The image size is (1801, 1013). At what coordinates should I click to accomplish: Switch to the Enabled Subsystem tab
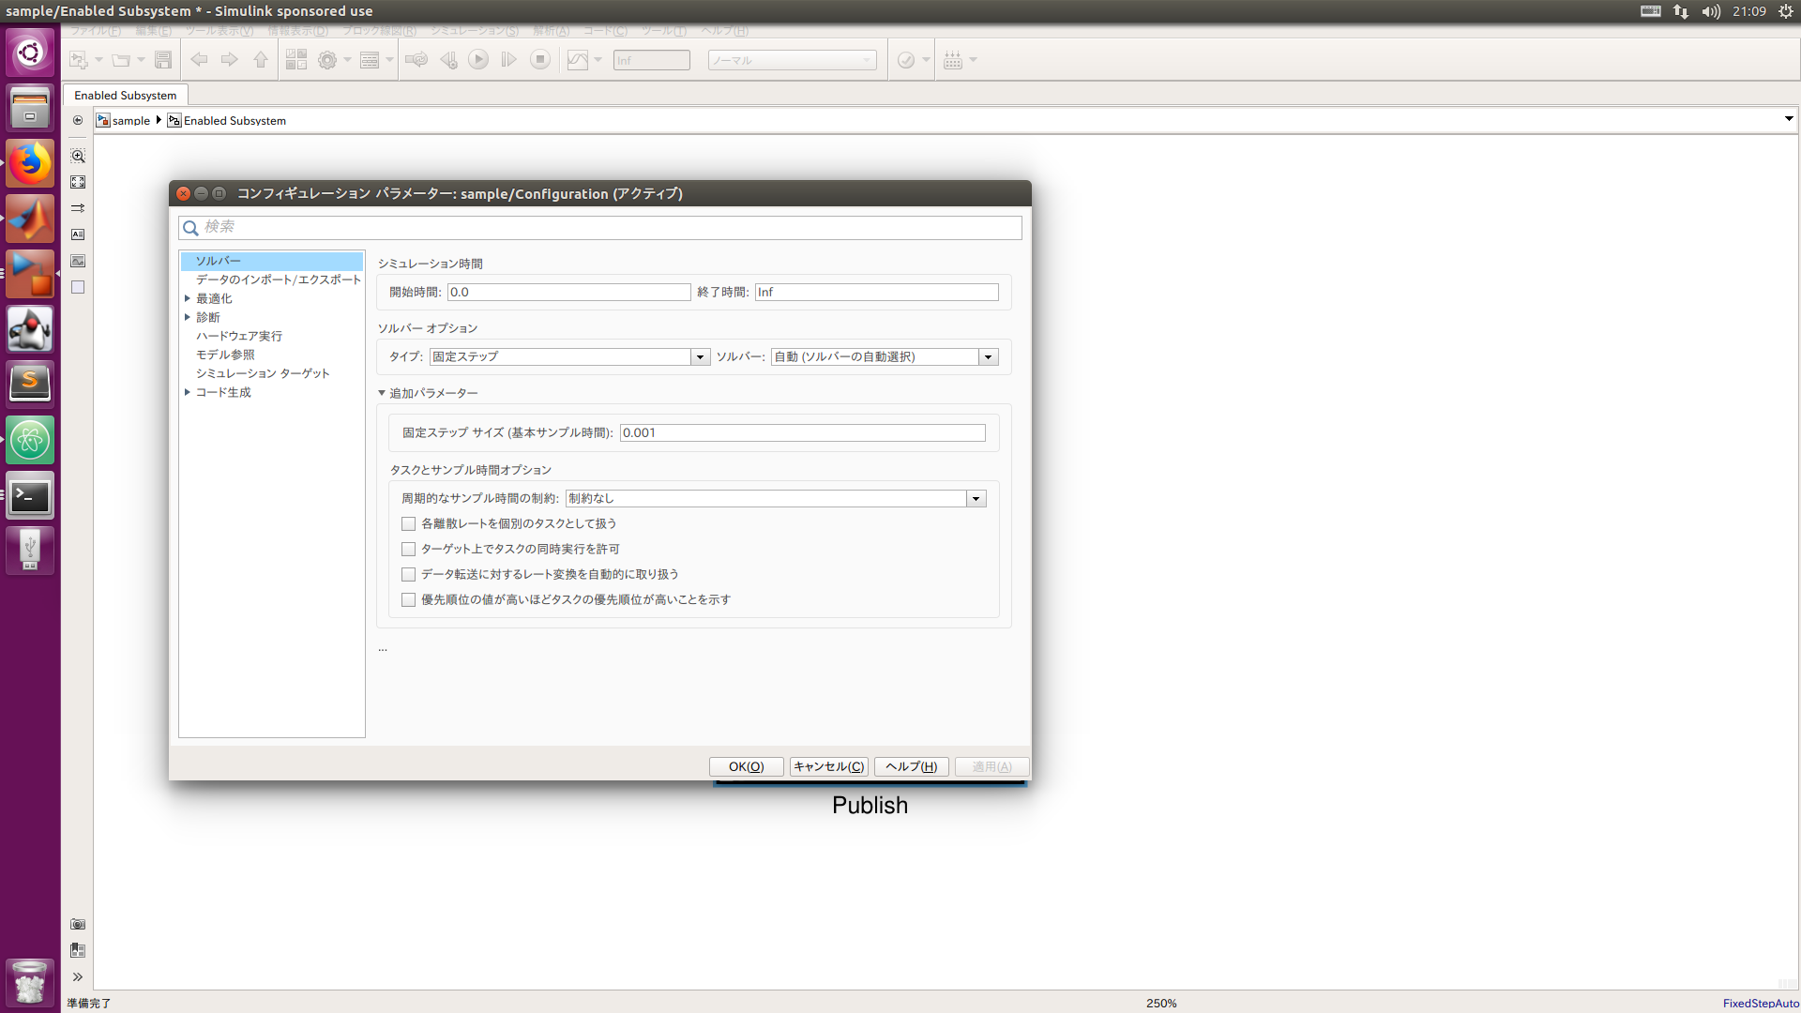click(x=125, y=95)
